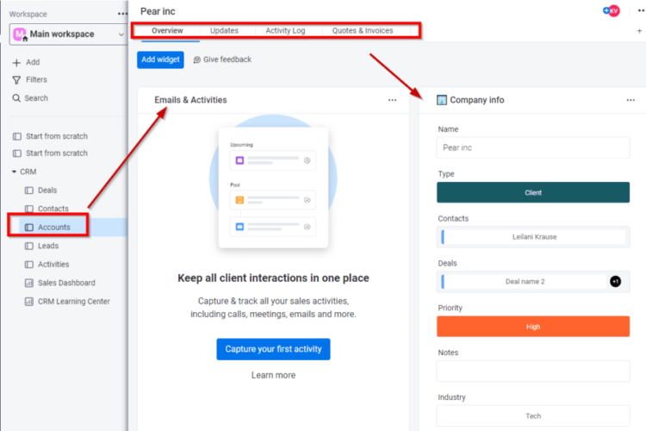Open Company info widget options menu
Viewport: 646px width, 431px height.
630,100
